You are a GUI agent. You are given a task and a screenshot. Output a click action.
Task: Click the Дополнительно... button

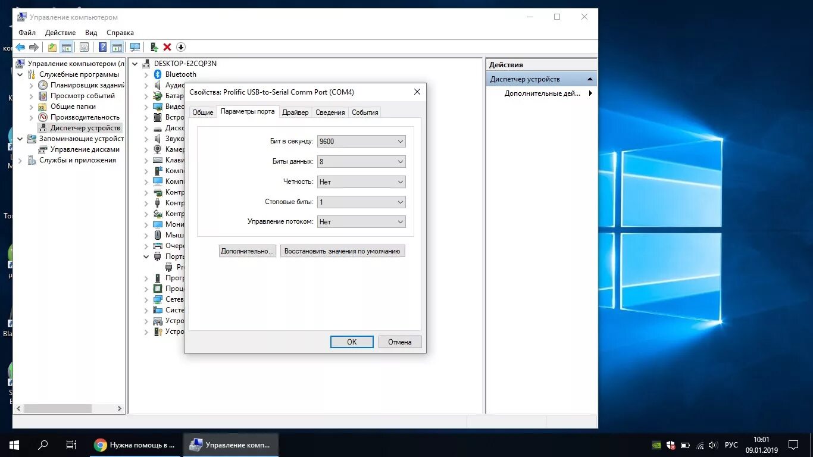pos(248,251)
